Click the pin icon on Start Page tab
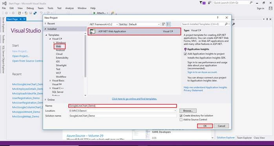274x146 pixels. (20, 19)
